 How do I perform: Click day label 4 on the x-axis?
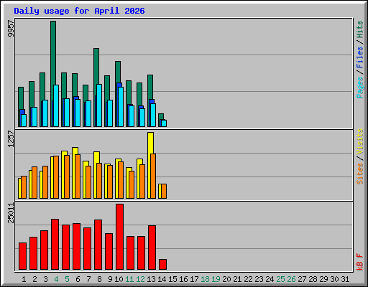click(x=56, y=279)
